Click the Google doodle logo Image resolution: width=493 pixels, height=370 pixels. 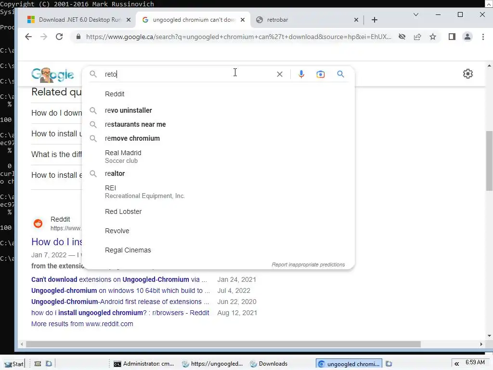(52, 75)
